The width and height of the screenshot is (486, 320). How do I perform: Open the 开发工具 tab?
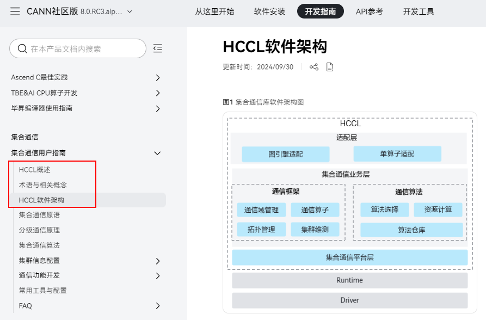point(419,12)
